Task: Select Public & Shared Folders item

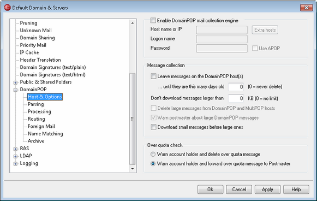Action: point(46,82)
